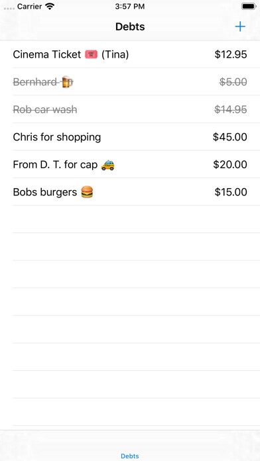Click the struck-through $5.00 amount
Viewport: 260px width, 461px height.
233,81
